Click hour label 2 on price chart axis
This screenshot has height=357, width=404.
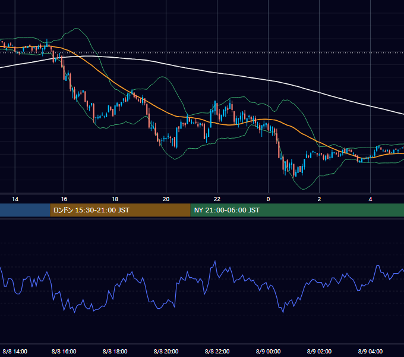(x=319, y=199)
